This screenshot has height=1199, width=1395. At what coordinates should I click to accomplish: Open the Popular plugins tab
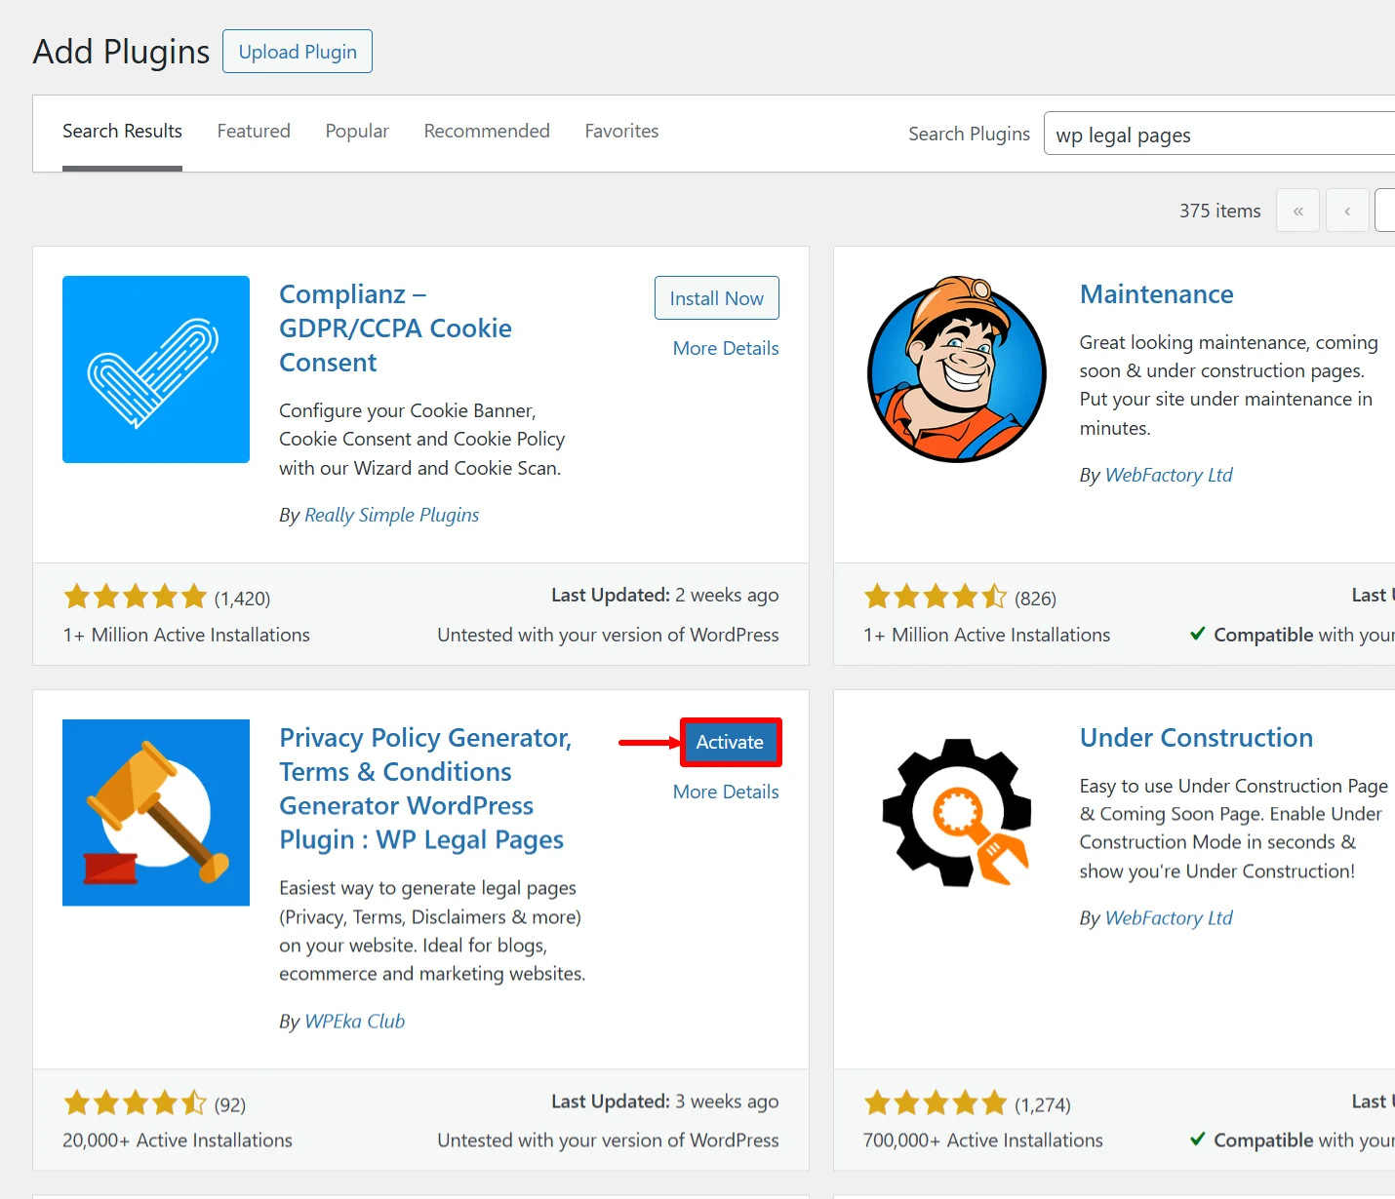click(x=357, y=131)
